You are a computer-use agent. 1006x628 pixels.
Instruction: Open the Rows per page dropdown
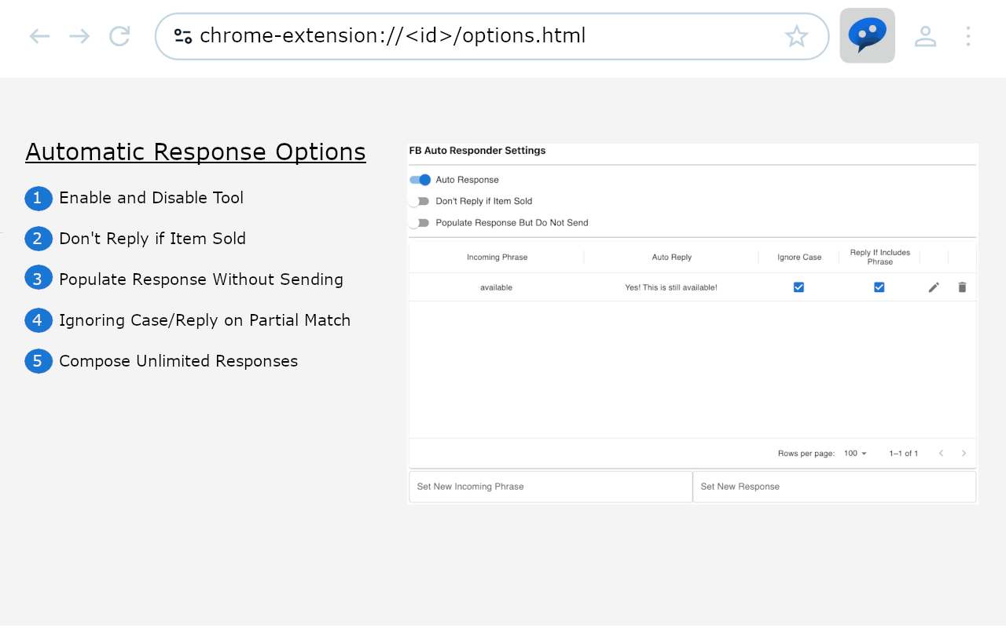click(855, 453)
